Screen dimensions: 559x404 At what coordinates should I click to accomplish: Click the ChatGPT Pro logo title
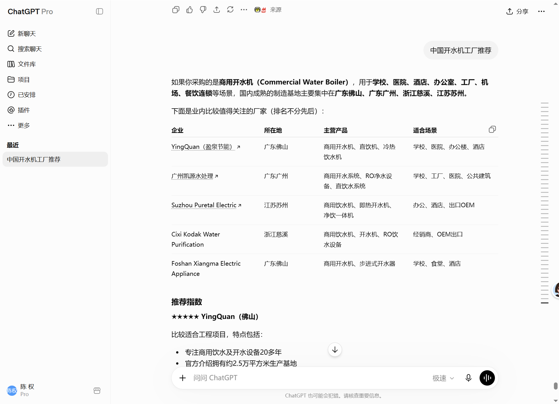click(x=30, y=12)
